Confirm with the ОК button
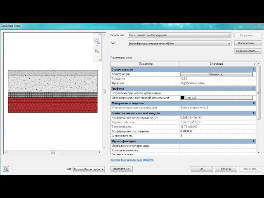Viewport: 264px width, 198px height. pyautogui.click(x=202, y=169)
